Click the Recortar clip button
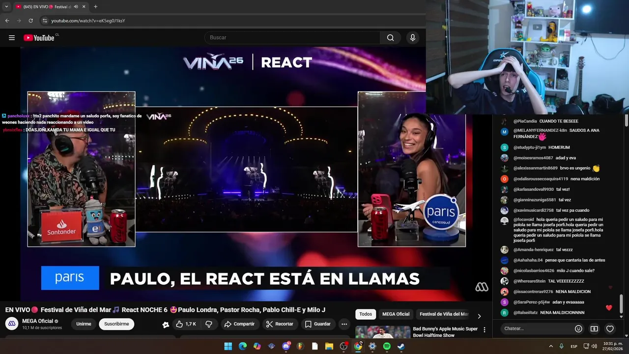629x354 pixels. [280, 324]
